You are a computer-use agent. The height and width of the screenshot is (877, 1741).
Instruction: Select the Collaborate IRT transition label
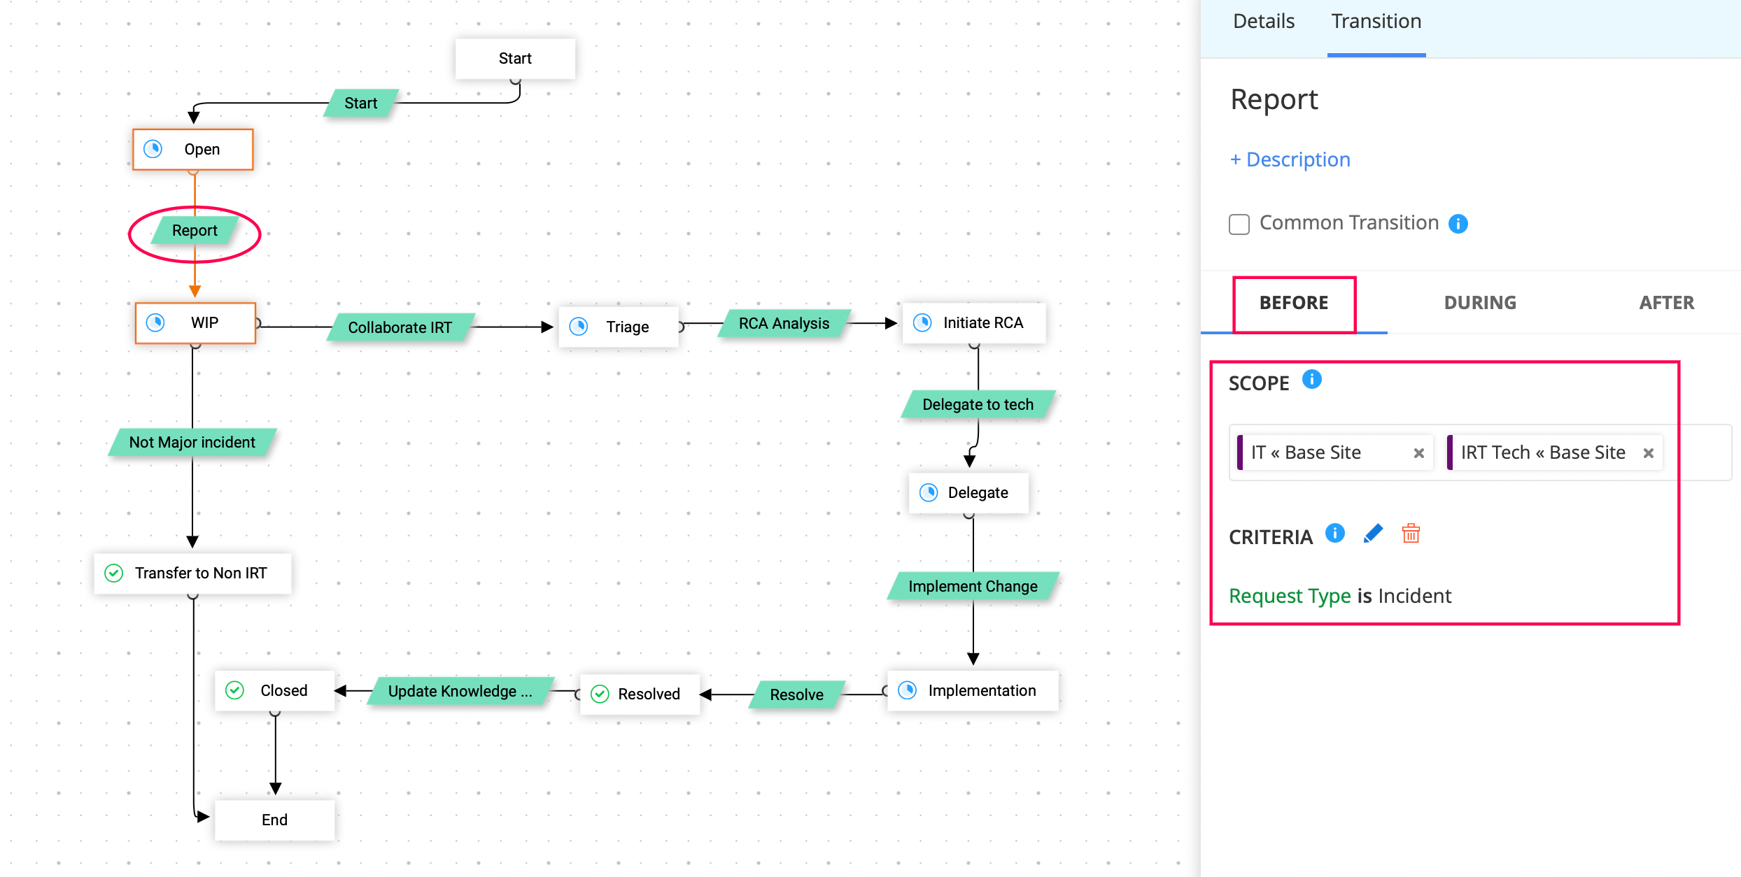click(x=400, y=327)
